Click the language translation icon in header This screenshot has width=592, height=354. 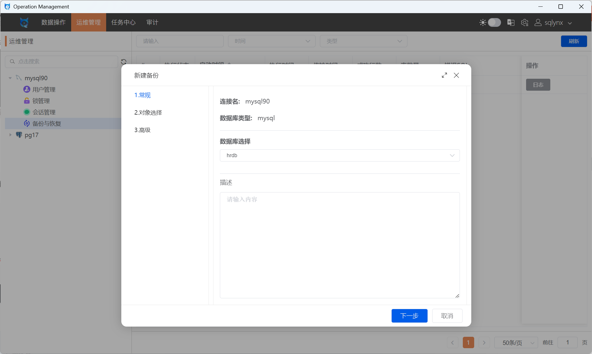pos(511,22)
